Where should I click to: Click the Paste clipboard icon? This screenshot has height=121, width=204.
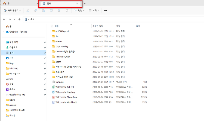click(44, 11)
